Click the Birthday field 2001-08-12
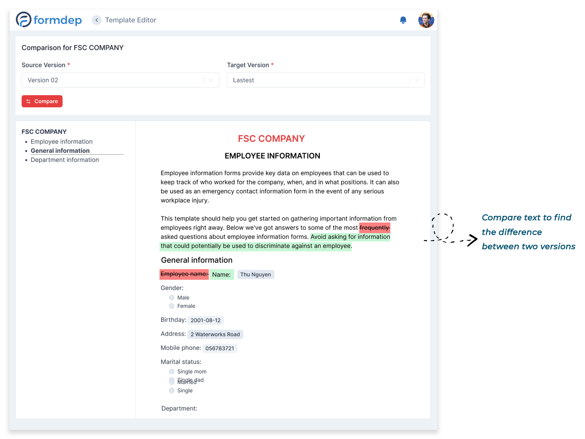The height and width of the screenshot is (439, 585). click(205, 320)
